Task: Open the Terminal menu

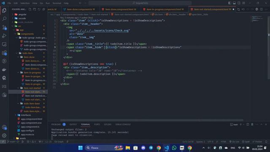Action: [57, 3]
